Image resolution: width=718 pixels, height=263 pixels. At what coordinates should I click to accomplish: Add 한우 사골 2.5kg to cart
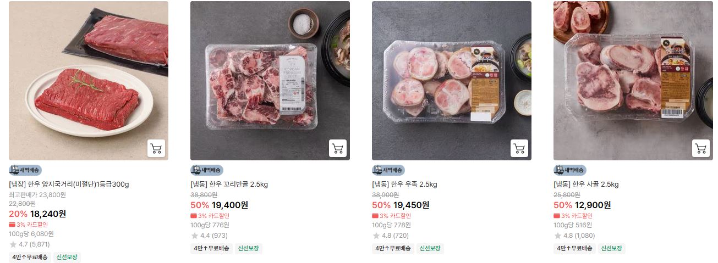701,148
